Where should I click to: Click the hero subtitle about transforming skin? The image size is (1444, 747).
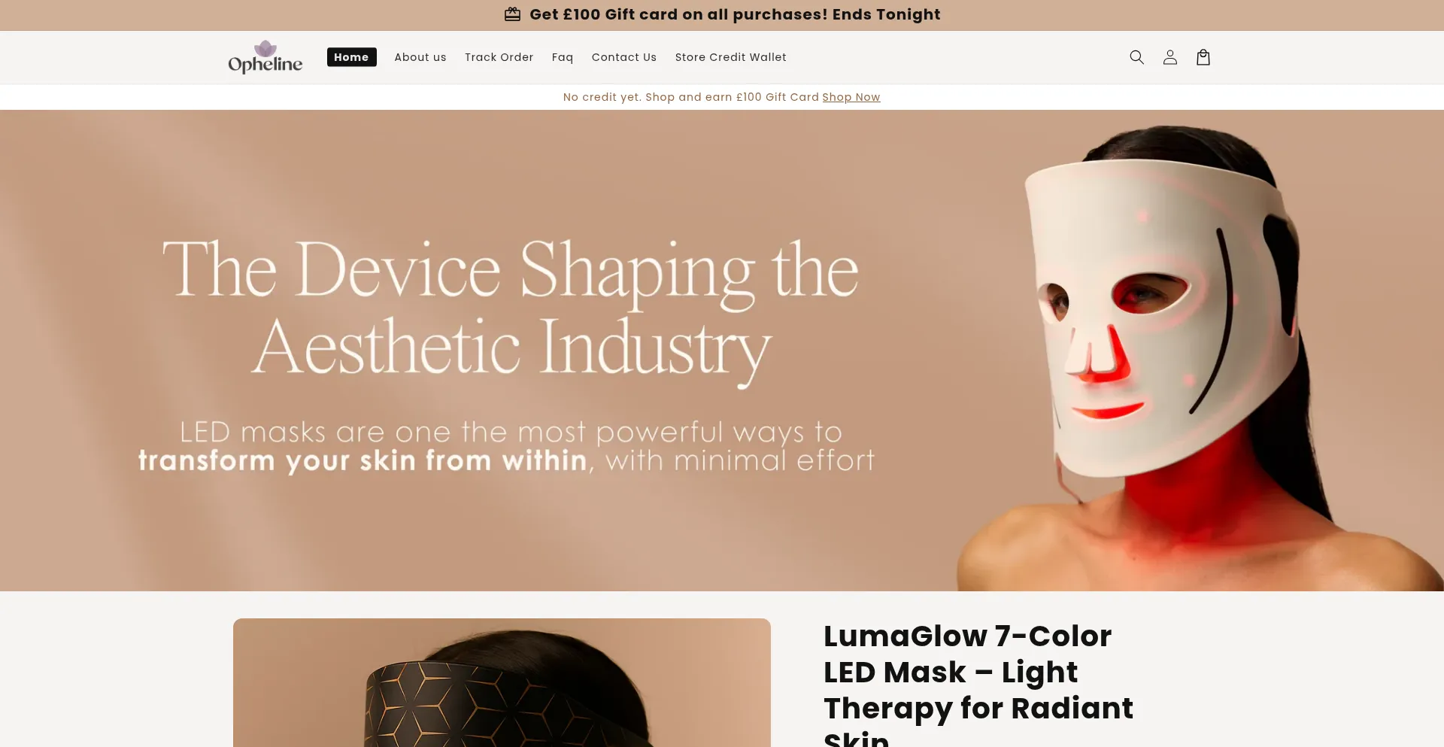tap(506, 446)
